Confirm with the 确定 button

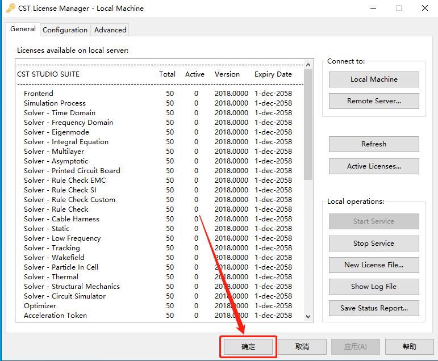248,347
